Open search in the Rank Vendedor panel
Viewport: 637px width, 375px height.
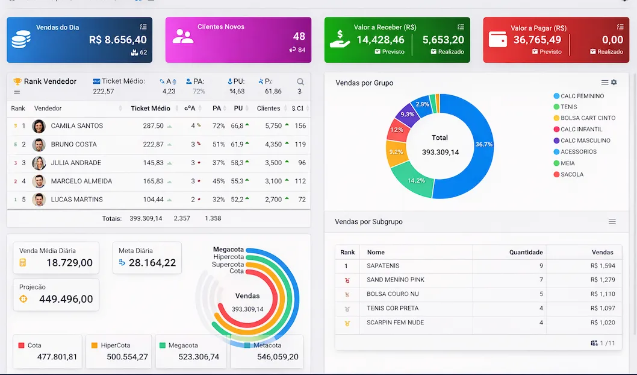tap(299, 81)
